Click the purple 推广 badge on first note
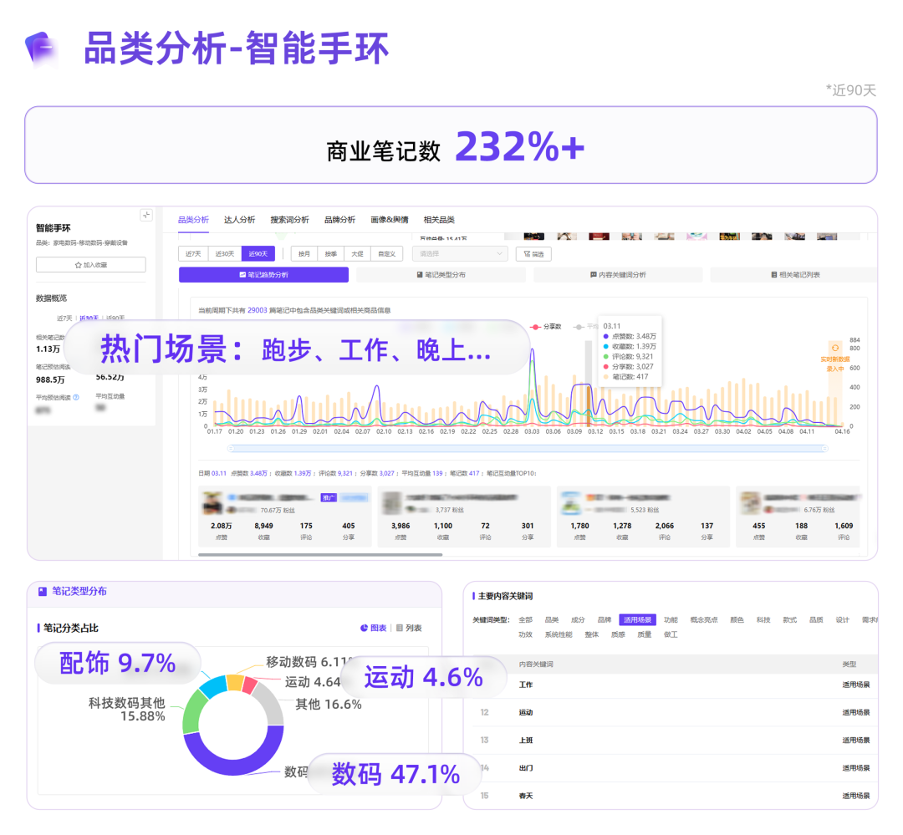903x835 pixels. [x=329, y=497]
